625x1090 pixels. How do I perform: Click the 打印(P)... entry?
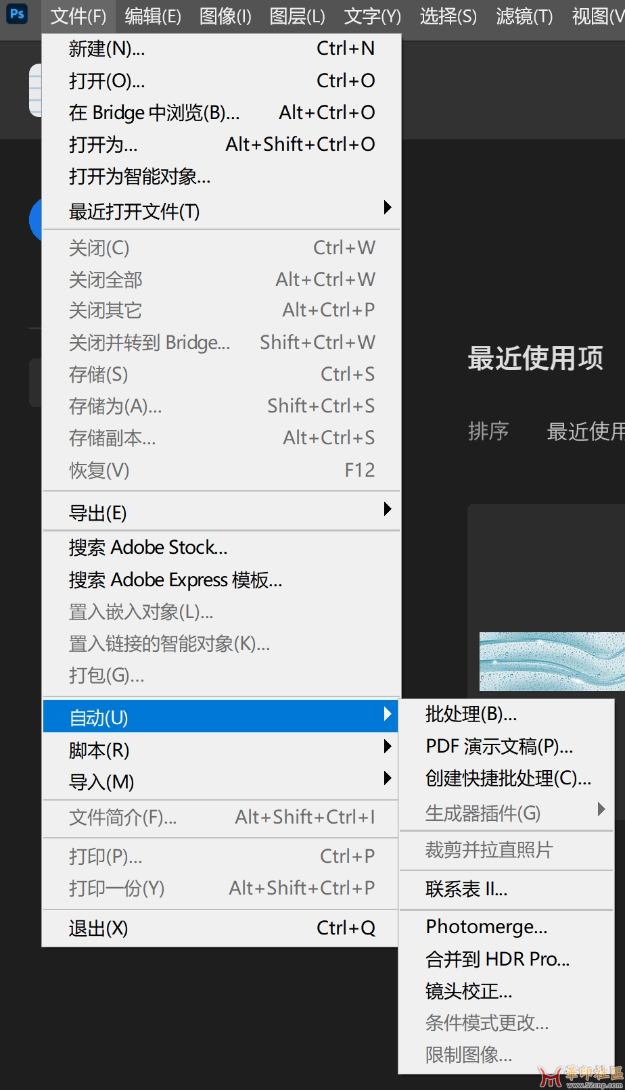pyautogui.click(x=222, y=856)
